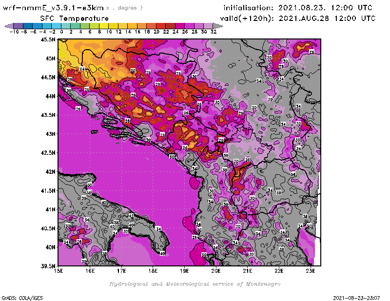Click the '-10' legend tick label
This screenshot has height=301, width=390.
tap(14, 32)
